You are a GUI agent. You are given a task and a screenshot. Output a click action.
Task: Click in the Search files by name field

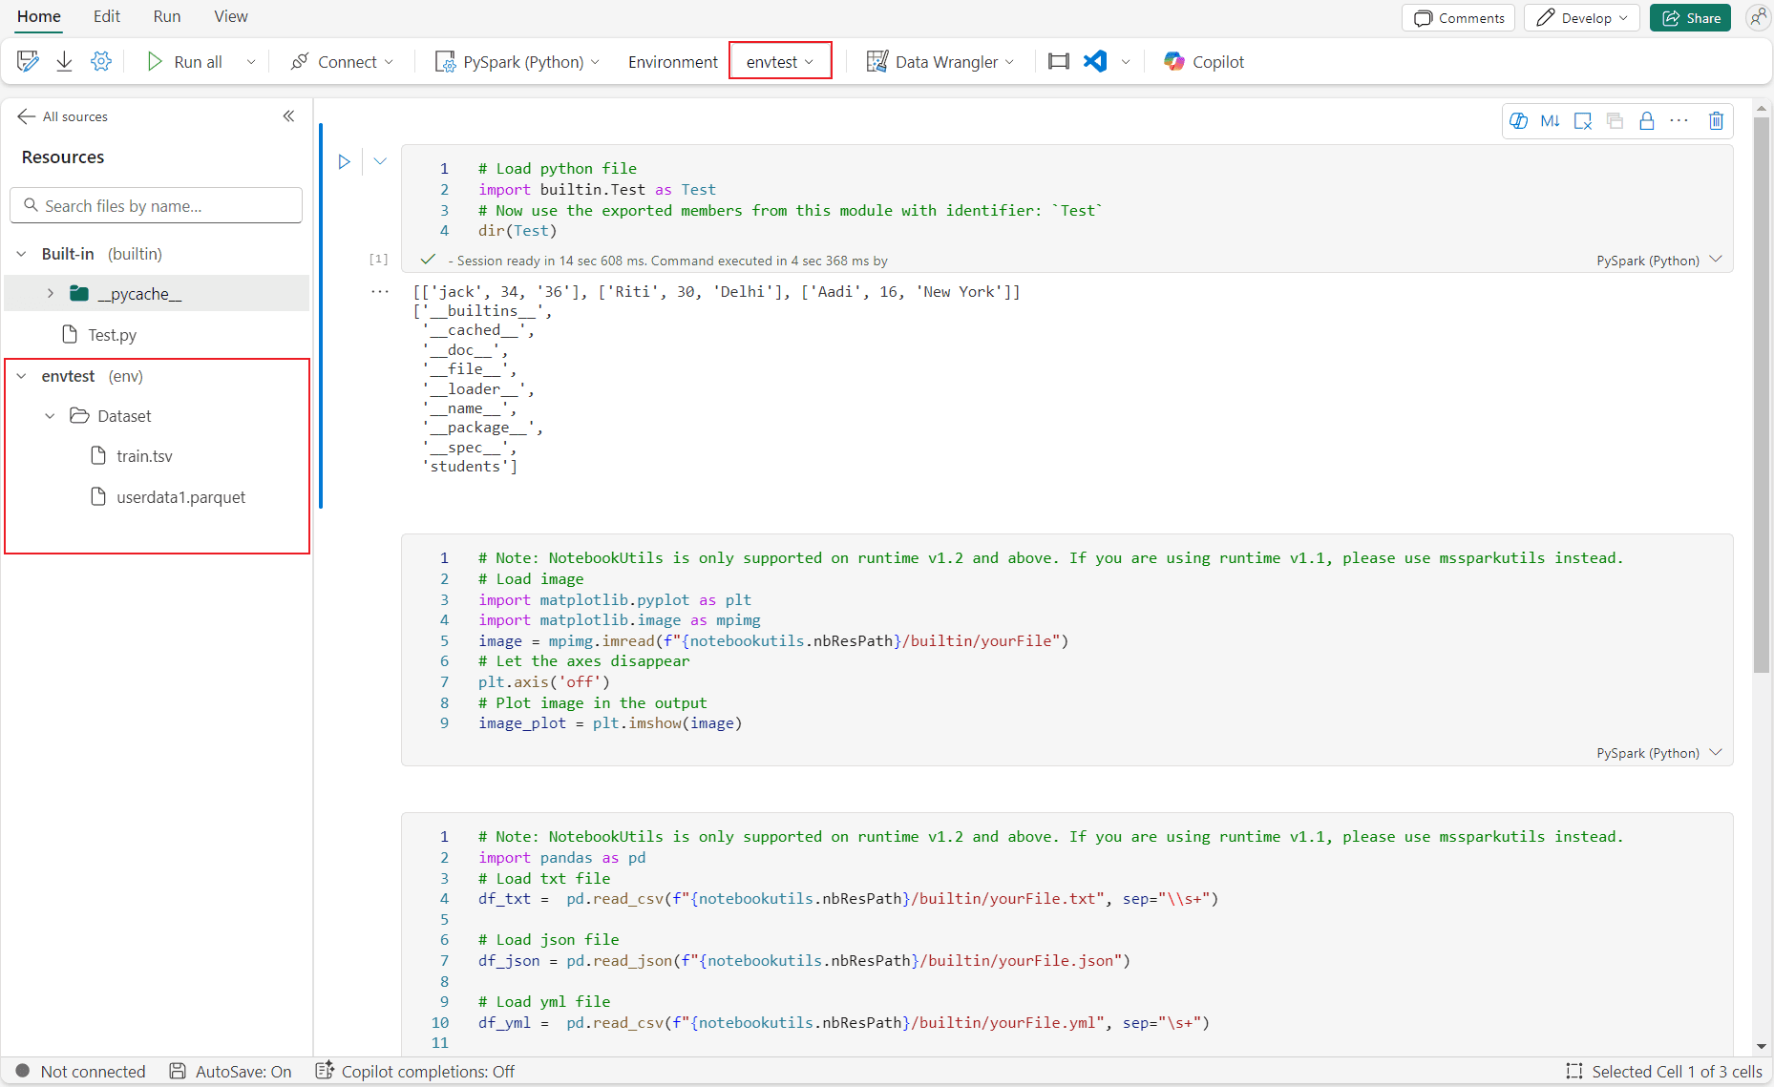156,205
